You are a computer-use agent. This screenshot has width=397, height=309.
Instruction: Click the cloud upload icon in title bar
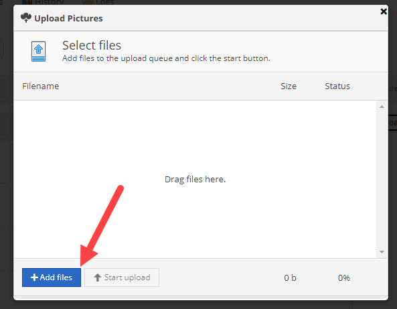tap(26, 18)
